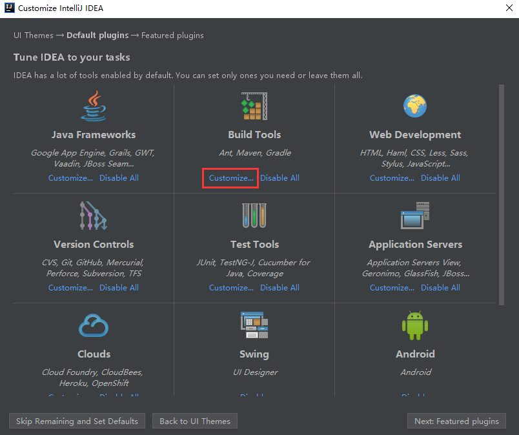Click the 'UI Designer' description text

click(255, 372)
